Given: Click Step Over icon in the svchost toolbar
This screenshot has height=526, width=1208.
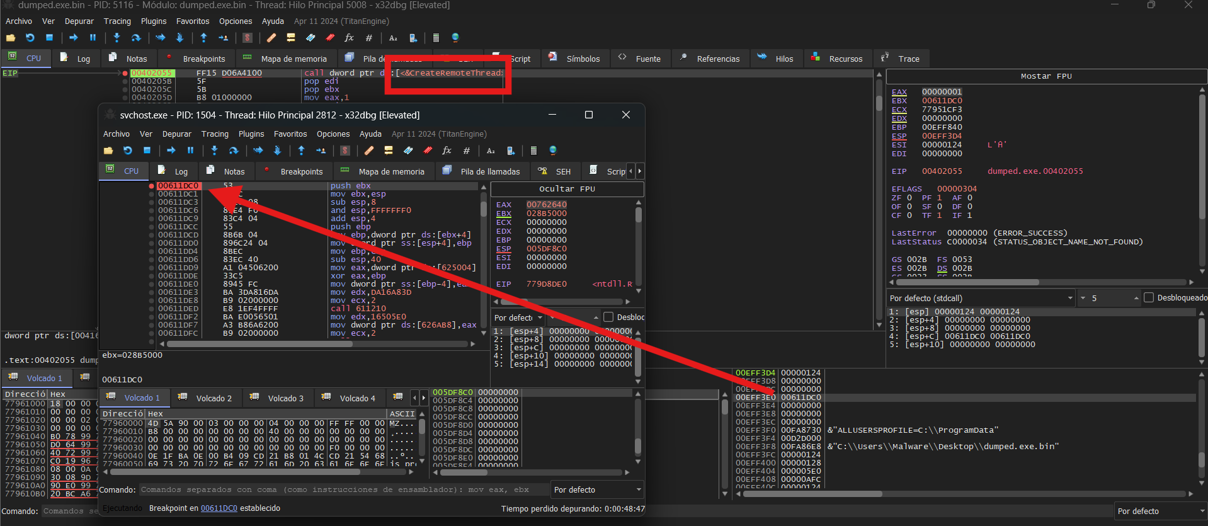Looking at the screenshot, I should [233, 151].
